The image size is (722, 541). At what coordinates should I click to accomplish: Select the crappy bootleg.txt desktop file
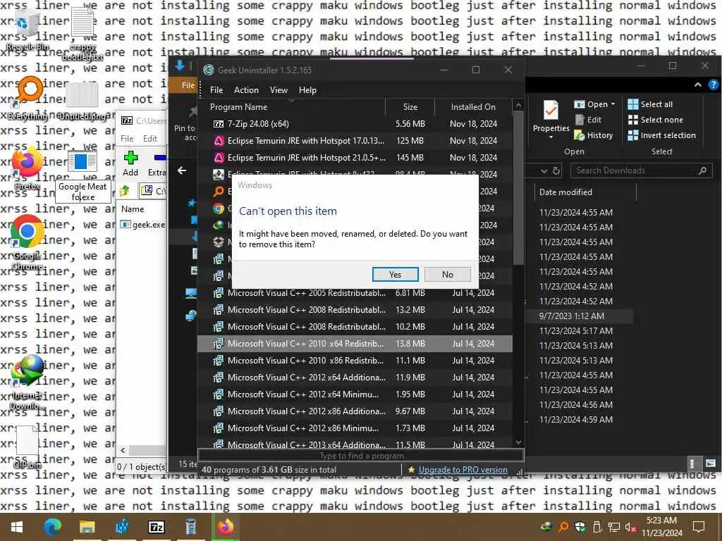[x=83, y=33]
